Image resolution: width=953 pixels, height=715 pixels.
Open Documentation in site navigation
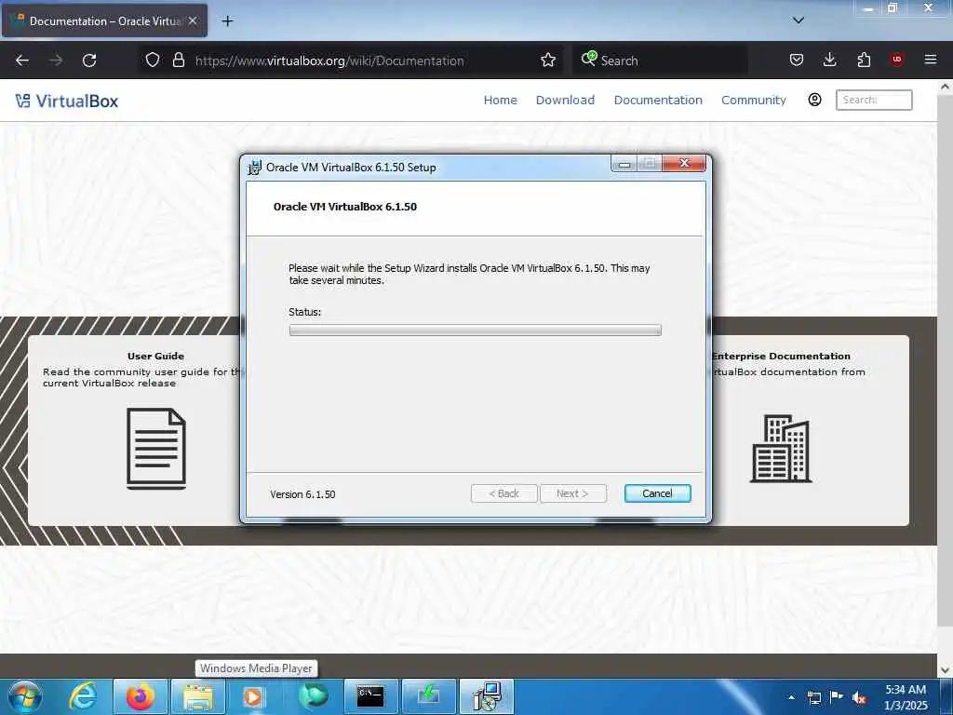click(x=658, y=101)
